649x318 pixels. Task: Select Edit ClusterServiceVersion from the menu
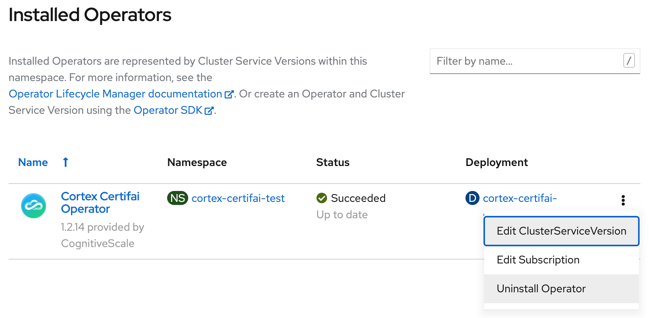[562, 231]
